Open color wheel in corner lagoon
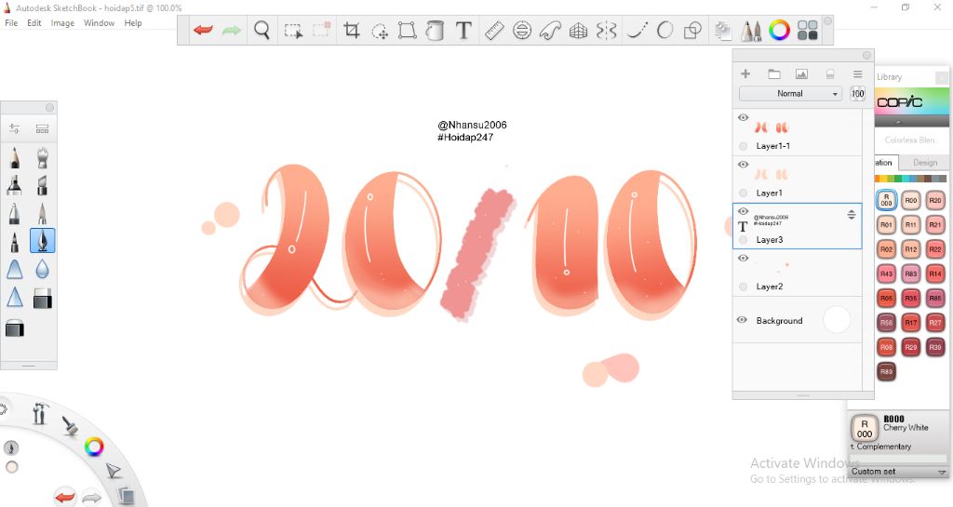The height and width of the screenshot is (507, 953). click(94, 447)
